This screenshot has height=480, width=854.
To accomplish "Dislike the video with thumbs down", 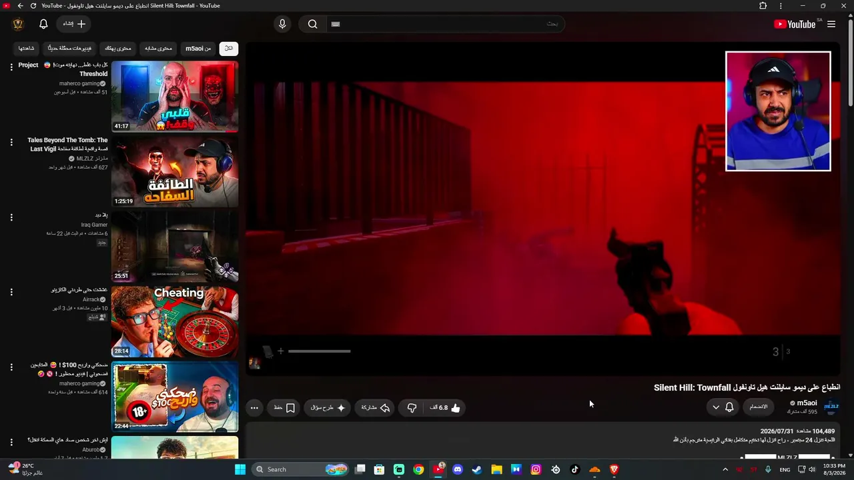I will [412, 407].
